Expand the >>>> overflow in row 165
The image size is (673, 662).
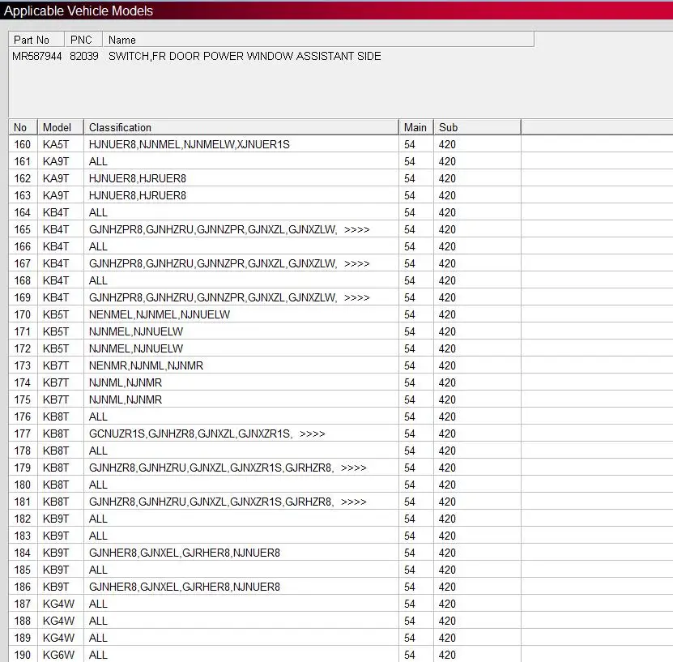[356, 229]
